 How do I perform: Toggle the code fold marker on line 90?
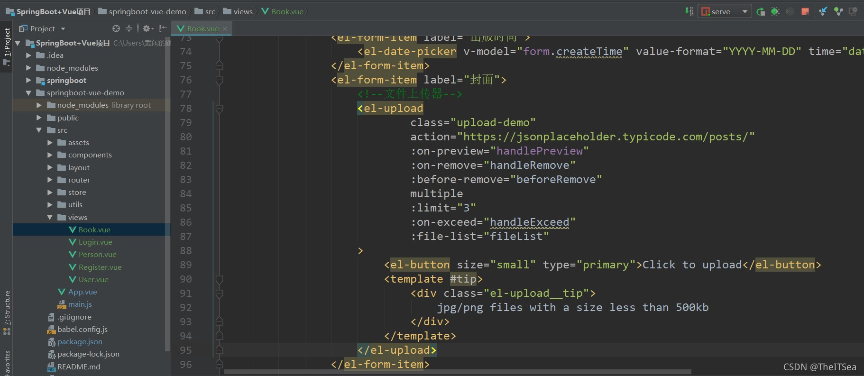219,279
